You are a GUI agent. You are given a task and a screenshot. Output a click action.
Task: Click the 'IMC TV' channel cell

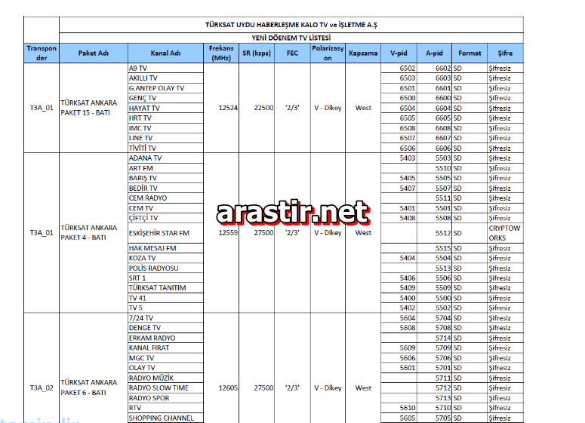(165, 128)
